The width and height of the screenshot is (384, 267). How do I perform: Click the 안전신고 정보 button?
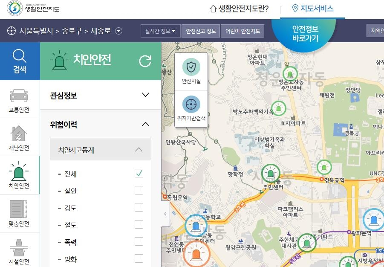click(200, 31)
